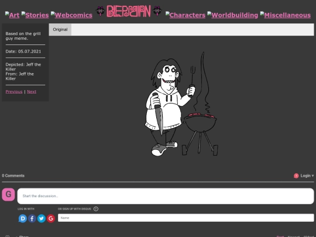The width and height of the screenshot is (316, 237).
Task: Click the 'From: Jeff the Killer' text
Action: (19, 76)
